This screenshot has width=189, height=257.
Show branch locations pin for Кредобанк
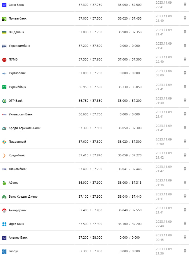(x=185, y=155)
